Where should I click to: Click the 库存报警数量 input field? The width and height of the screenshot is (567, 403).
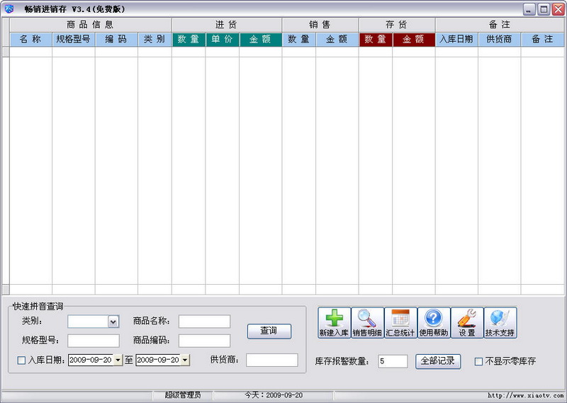pyautogui.click(x=393, y=361)
